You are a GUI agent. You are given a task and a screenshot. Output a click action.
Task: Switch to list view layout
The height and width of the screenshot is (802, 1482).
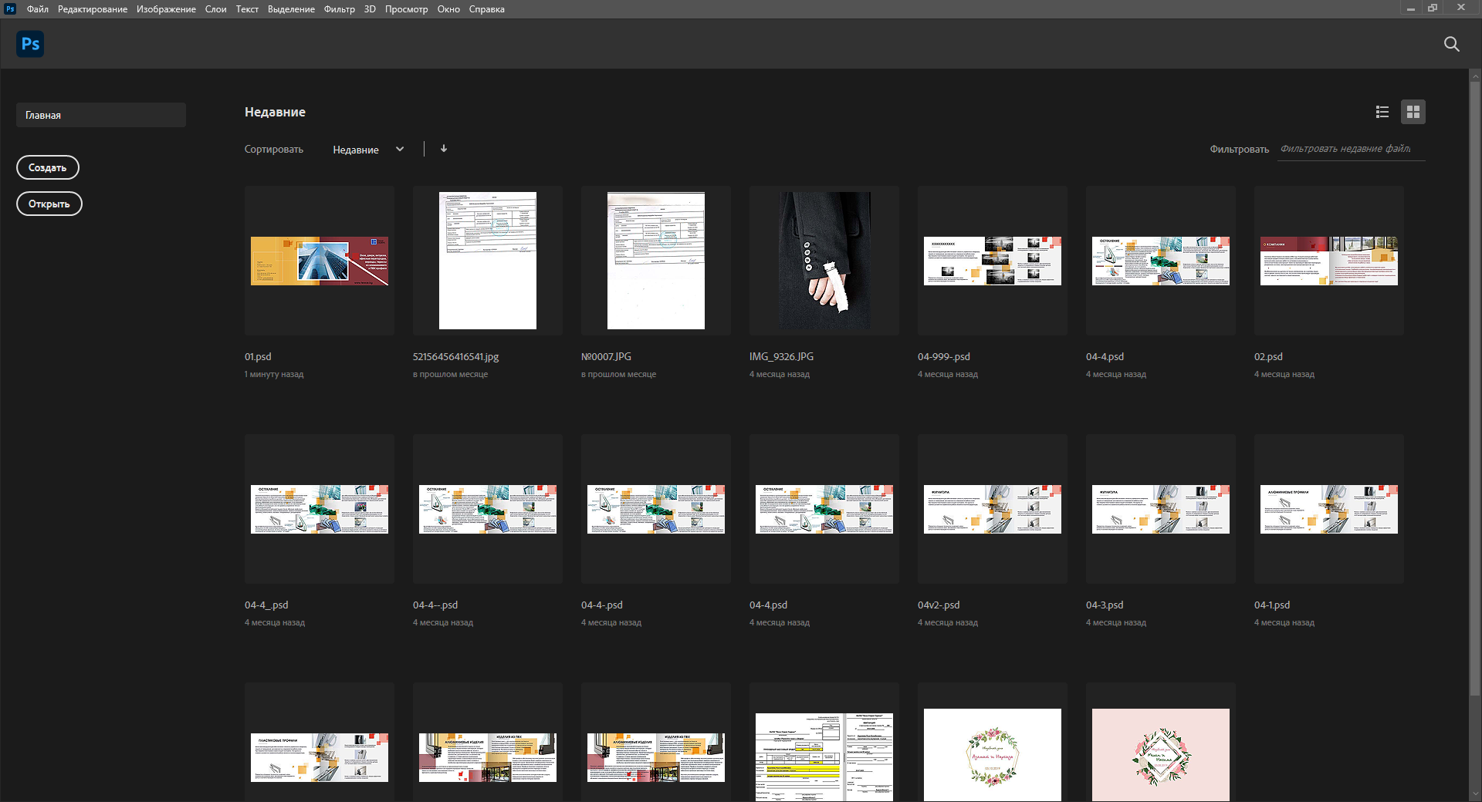coord(1382,113)
